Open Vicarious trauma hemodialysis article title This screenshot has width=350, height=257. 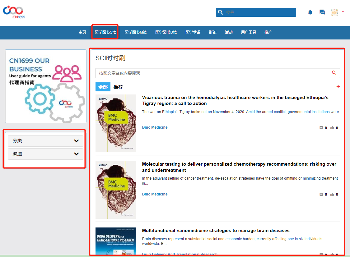click(235, 100)
